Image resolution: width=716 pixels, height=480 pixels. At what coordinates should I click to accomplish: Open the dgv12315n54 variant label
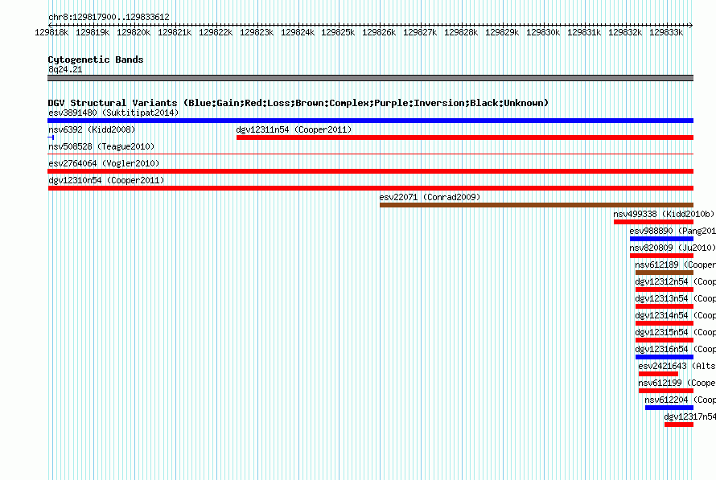click(x=675, y=332)
